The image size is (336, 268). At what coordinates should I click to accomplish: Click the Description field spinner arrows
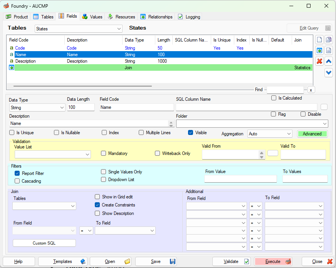[171, 124]
